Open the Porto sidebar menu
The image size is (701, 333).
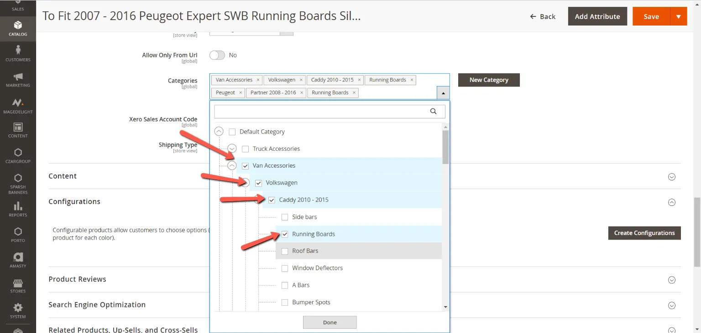click(x=18, y=235)
